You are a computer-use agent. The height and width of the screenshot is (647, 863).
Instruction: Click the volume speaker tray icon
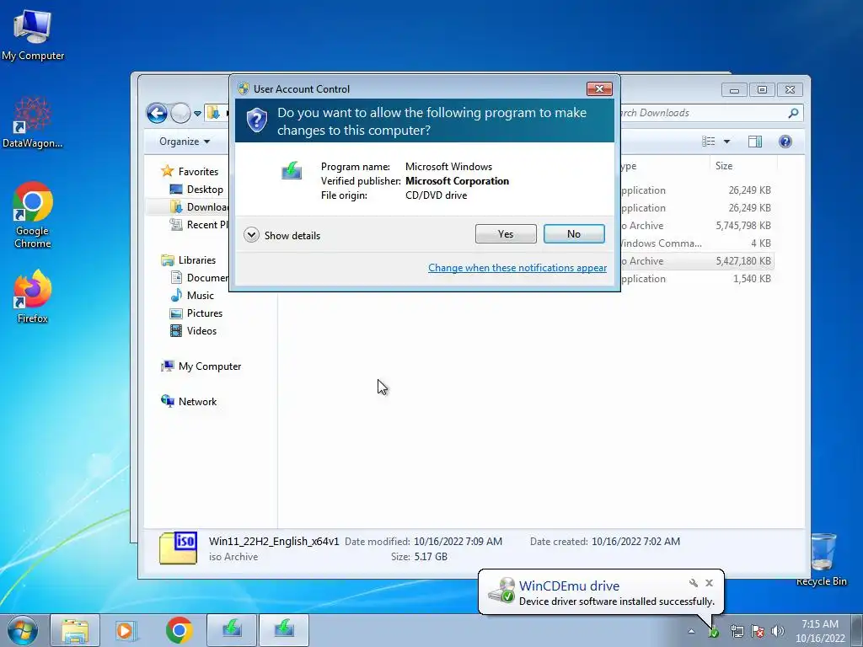click(x=777, y=631)
